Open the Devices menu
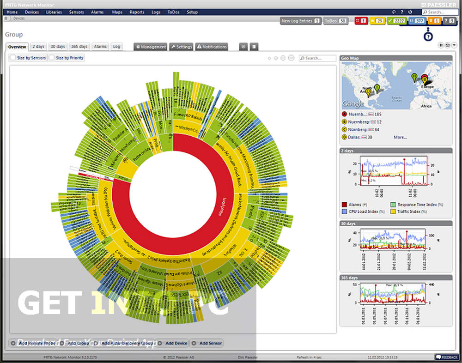Viewport: 462px width, 363px height. pyautogui.click(x=32, y=12)
